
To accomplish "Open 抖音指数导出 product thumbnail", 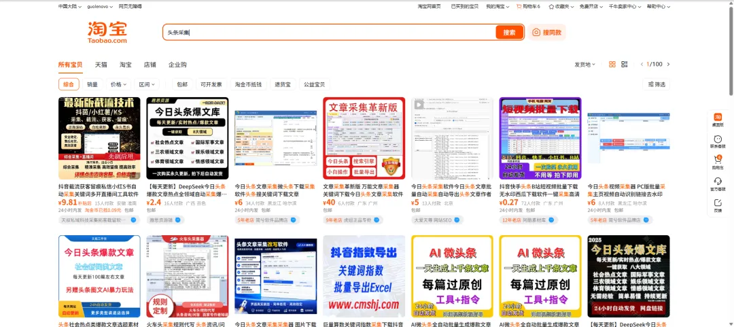I will (364, 277).
